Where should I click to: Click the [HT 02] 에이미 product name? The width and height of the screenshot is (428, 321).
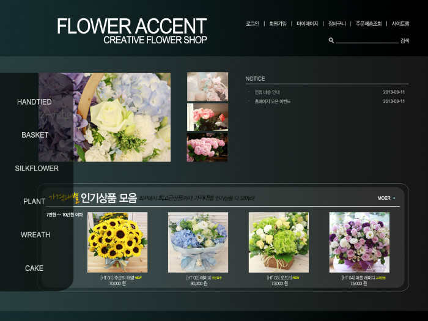click(x=199, y=278)
